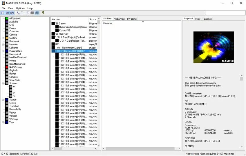
Task: Expand the Year folder
Action: 3,122
